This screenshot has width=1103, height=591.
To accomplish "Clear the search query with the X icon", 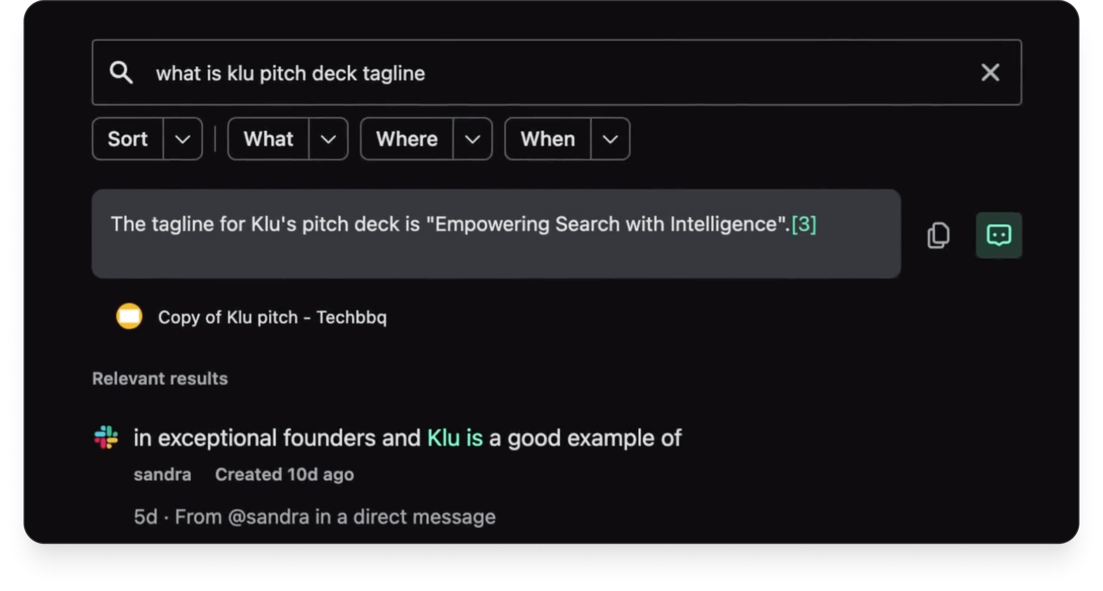I will (990, 73).
